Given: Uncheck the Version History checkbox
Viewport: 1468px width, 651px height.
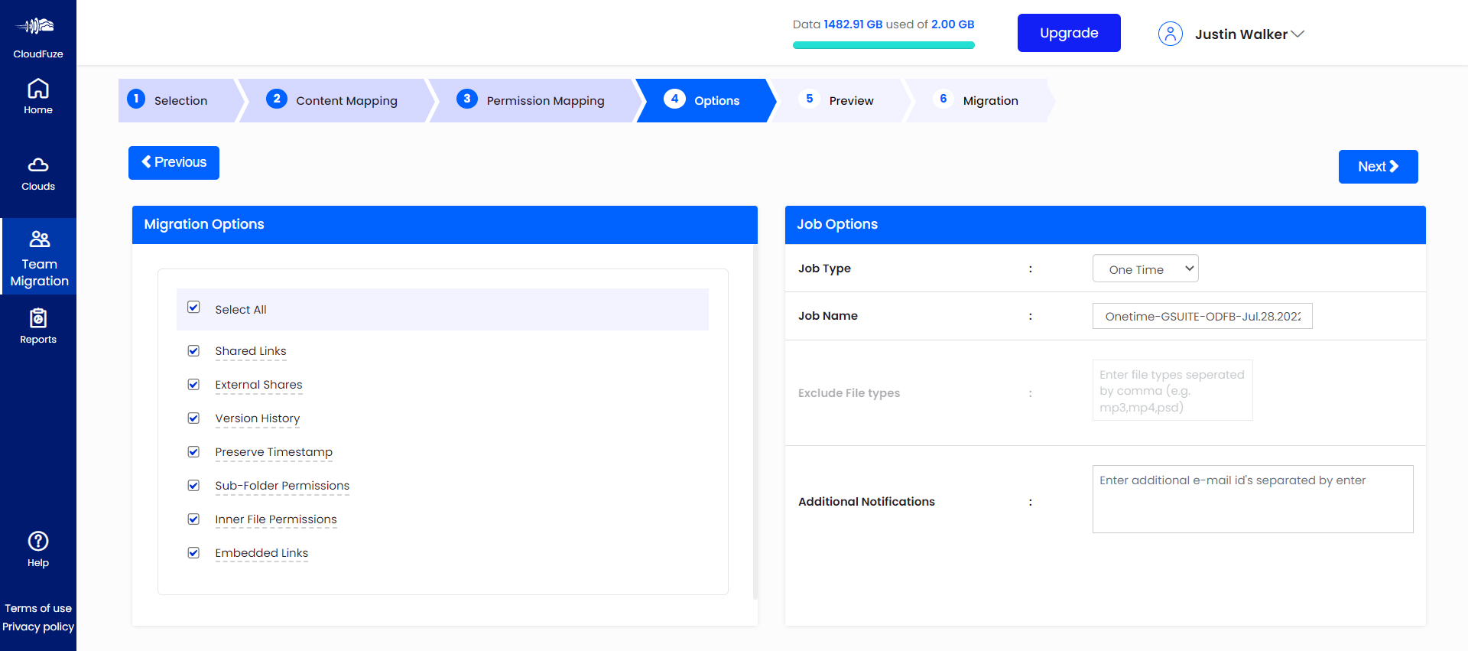Looking at the screenshot, I should 193,418.
